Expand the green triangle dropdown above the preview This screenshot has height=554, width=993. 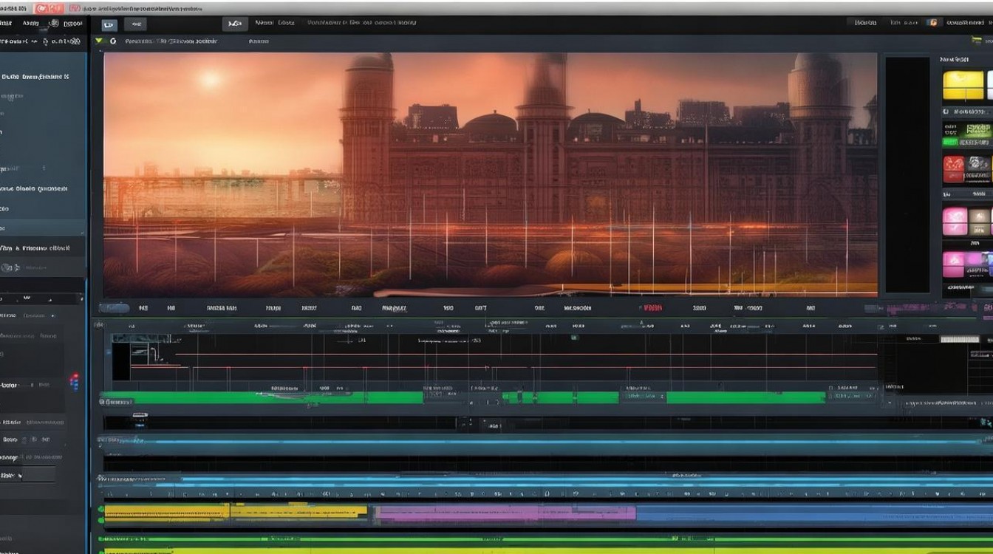click(x=99, y=41)
